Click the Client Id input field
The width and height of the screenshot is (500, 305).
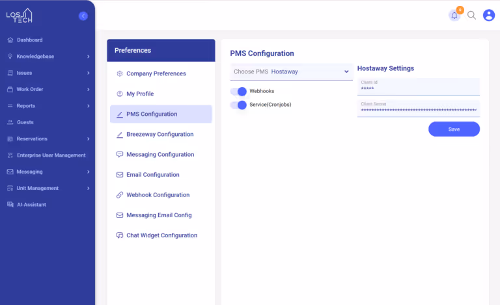419,86
